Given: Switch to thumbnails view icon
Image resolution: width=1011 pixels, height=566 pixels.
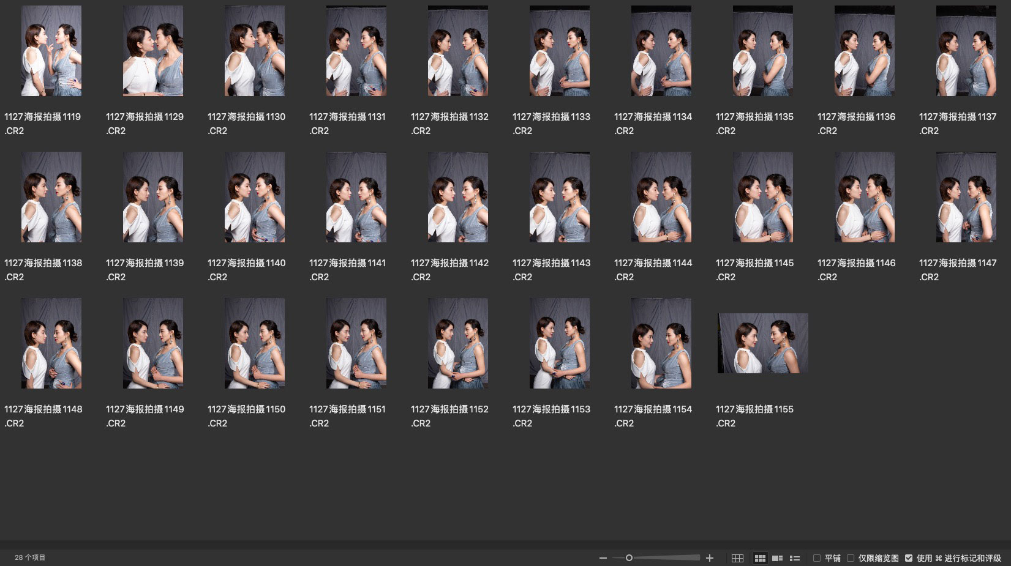Looking at the screenshot, I should (x=760, y=558).
